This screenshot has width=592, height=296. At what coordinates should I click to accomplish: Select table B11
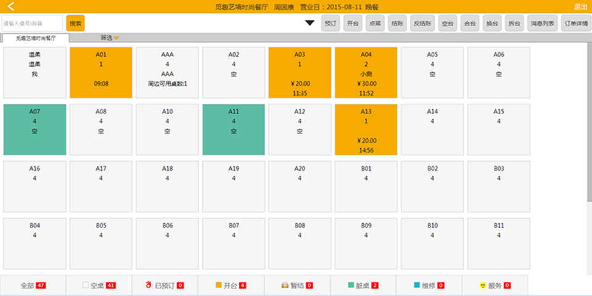(499, 244)
